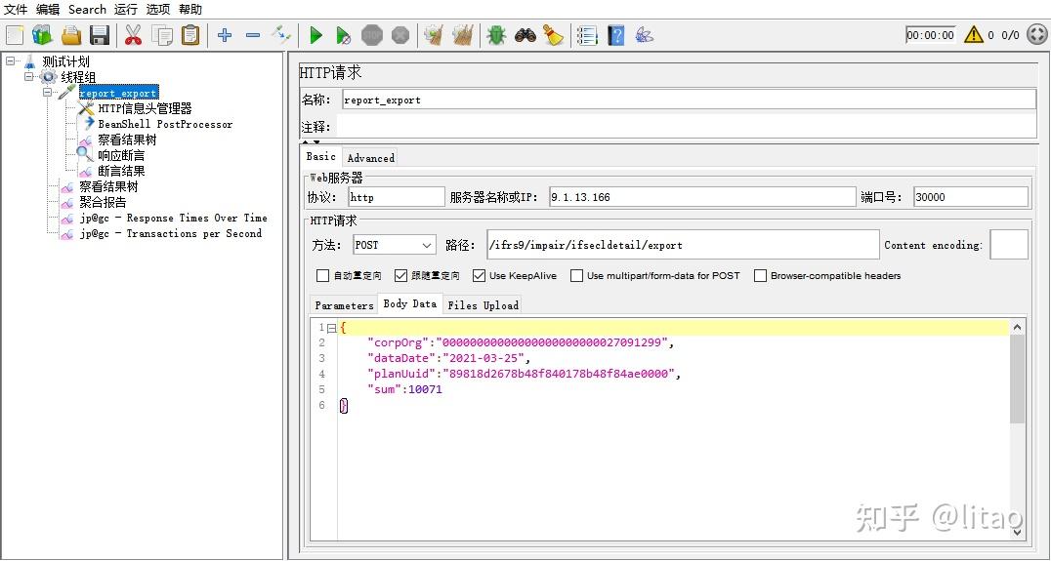Screen dimensions: 1051x561
Task: Open the 文件 menu
Action: 16,10
